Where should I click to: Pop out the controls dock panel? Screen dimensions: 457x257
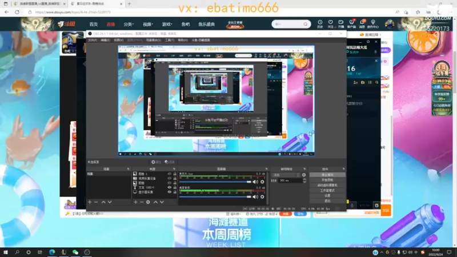click(344, 169)
